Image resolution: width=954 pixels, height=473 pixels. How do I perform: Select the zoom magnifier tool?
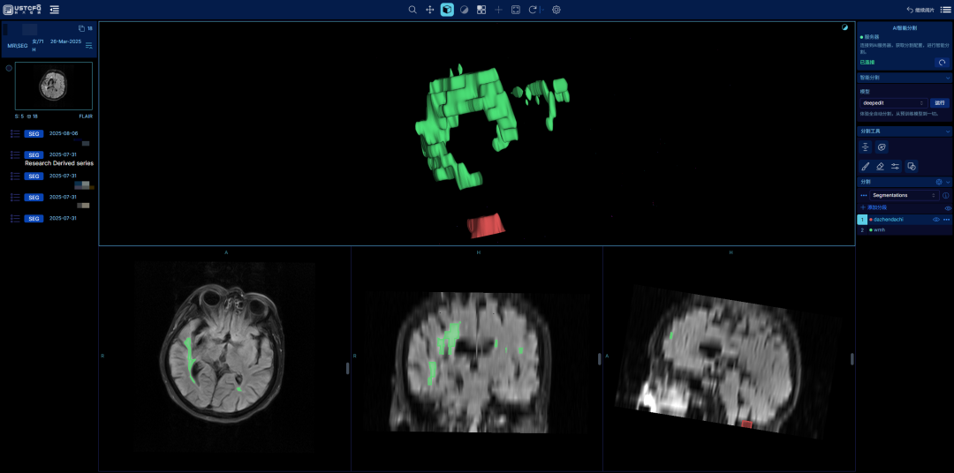click(413, 10)
